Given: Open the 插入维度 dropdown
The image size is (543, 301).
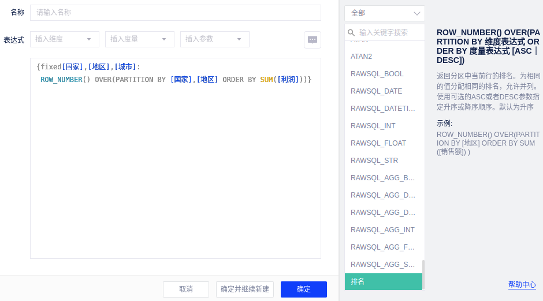Looking at the screenshot, I should pyautogui.click(x=65, y=39).
